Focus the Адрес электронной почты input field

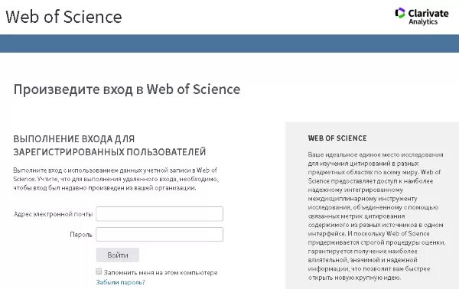[x=160, y=214]
